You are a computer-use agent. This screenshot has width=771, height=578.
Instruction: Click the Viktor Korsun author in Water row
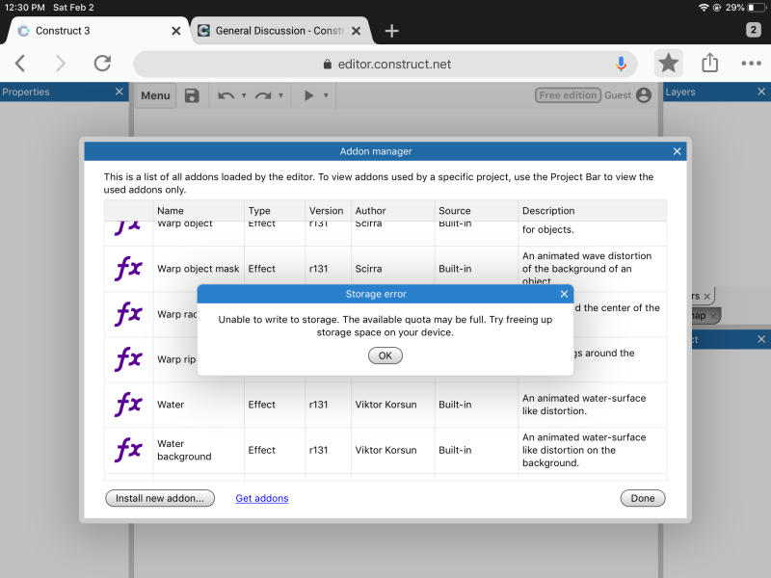385,405
